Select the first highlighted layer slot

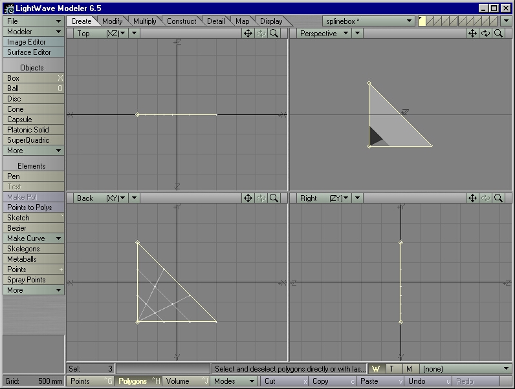tap(422, 21)
